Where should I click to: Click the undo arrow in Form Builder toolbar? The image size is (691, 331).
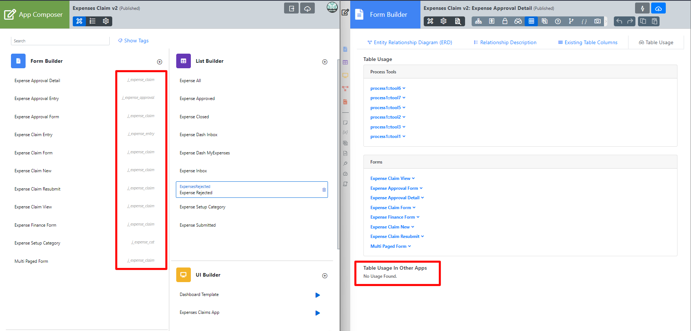click(x=619, y=21)
